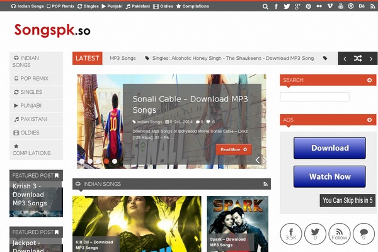Open Spark song thumbnail
Viewport: 378px width, 252px height.
tap(238, 224)
